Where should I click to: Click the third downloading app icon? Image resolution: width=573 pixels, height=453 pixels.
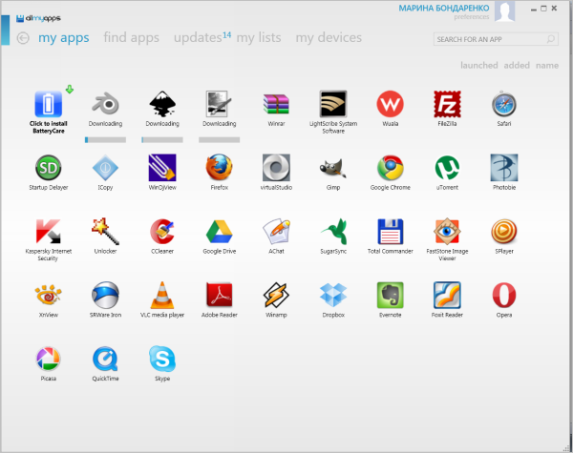coord(220,104)
